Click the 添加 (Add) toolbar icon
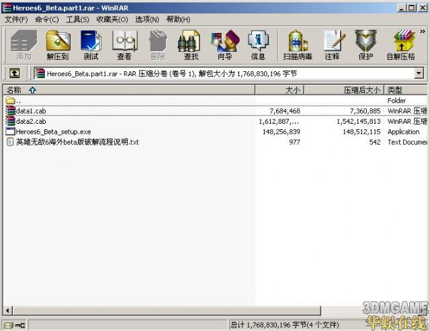The height and width of the screenshot is (331, 430). [x=24, y=45]
